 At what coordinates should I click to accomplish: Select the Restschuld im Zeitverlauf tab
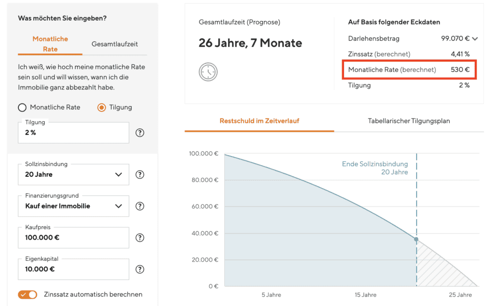click(x=259, y=121)
